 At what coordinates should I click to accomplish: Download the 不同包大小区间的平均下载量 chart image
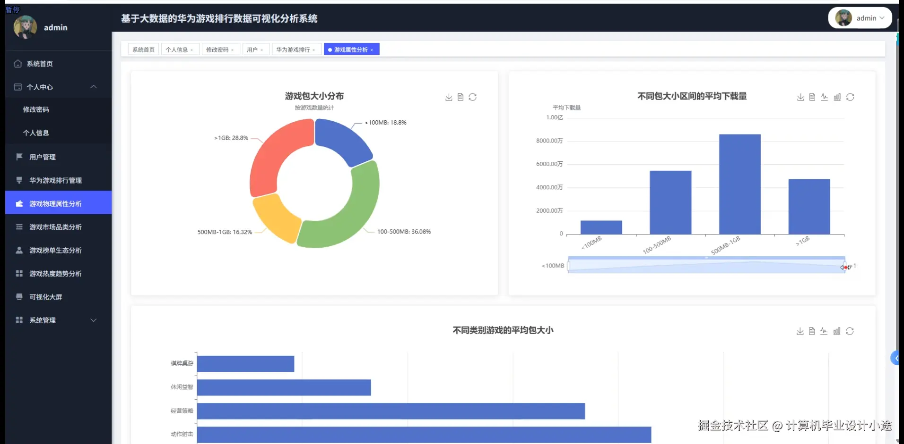[800, 97]
